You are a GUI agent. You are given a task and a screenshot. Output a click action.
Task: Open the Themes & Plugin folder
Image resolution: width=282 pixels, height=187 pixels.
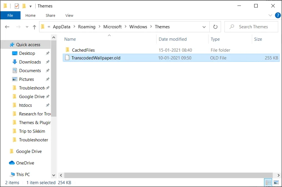click(x=35, y=122)
